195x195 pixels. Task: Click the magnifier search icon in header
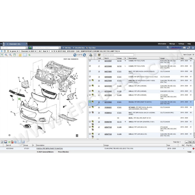coord(168,48)
